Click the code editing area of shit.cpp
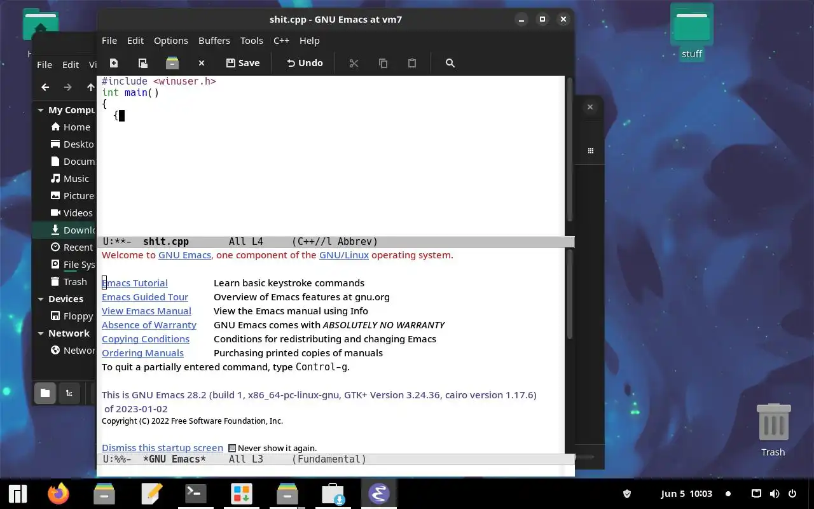 pyautogui.click(x=331, y=156)
